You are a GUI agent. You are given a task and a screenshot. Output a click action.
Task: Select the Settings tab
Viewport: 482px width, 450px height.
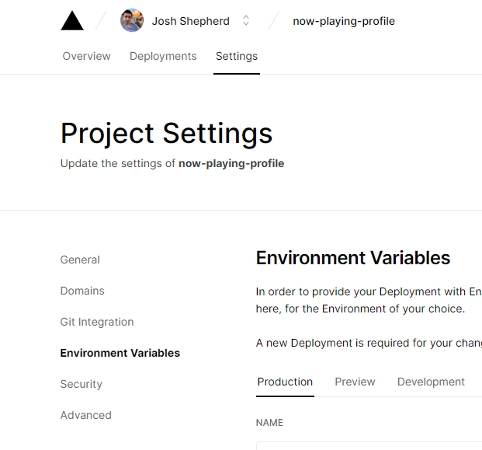tap(237, 56)
